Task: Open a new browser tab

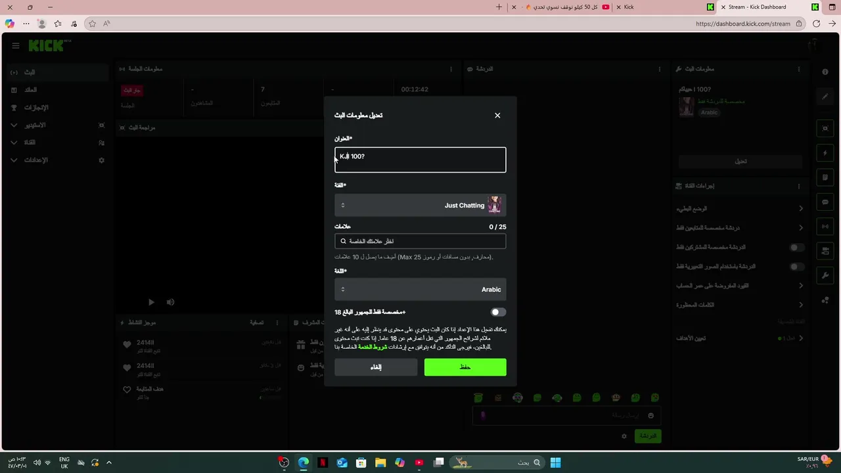Action: click(x=499, y=7)
